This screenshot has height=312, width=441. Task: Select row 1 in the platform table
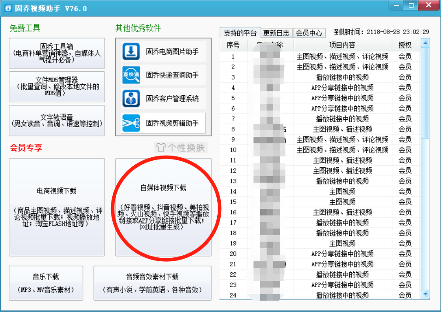[320, 56]
